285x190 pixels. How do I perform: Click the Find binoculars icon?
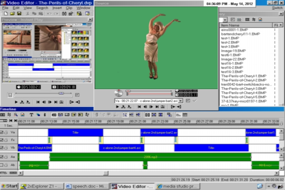[x=64, y=13]
